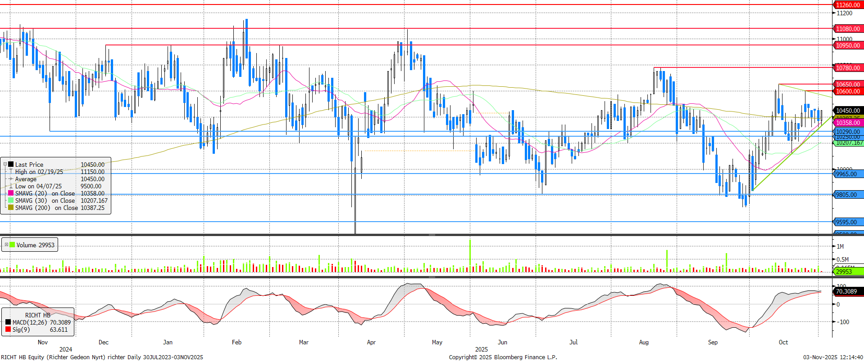Click the green Volume legend swatch
864x361 pixels.
coord(12,245)
